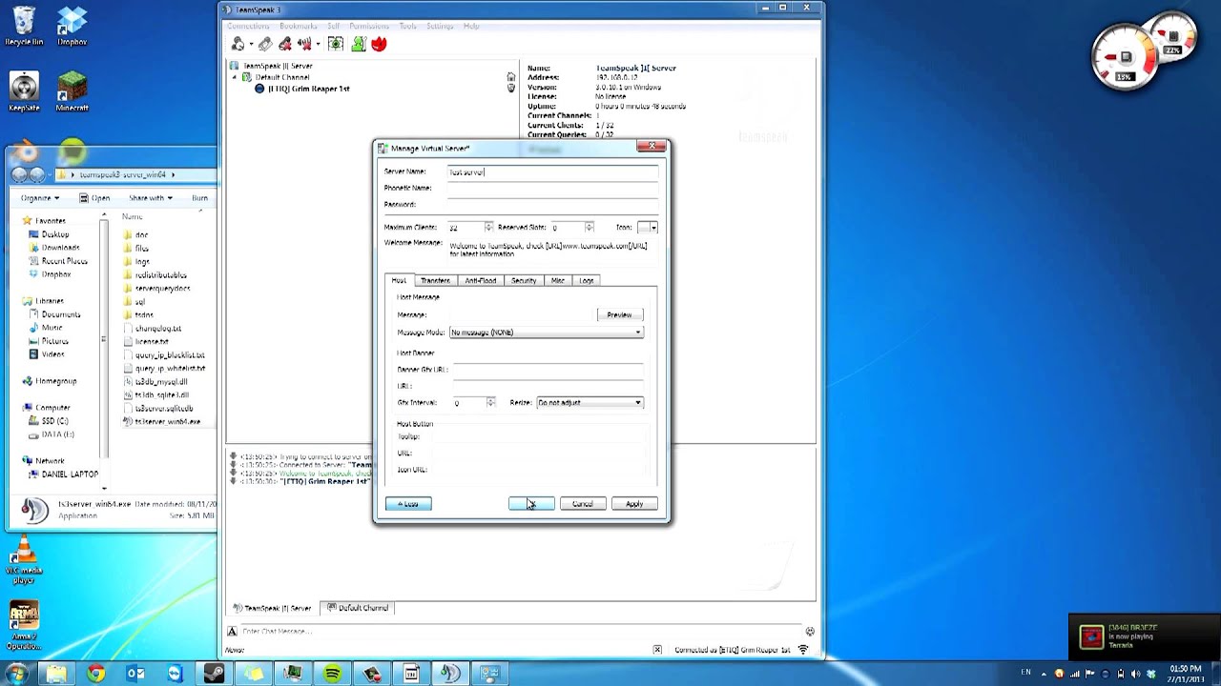
Task: Click Open in the Explorer toolbar
Action: point(94,198)
